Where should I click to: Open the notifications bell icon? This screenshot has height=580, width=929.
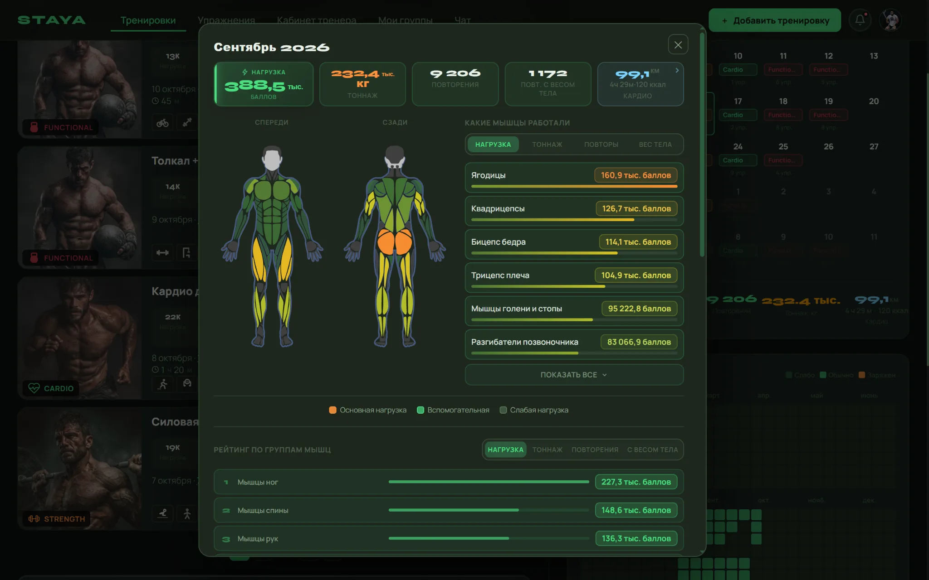(x=860, y=20)
